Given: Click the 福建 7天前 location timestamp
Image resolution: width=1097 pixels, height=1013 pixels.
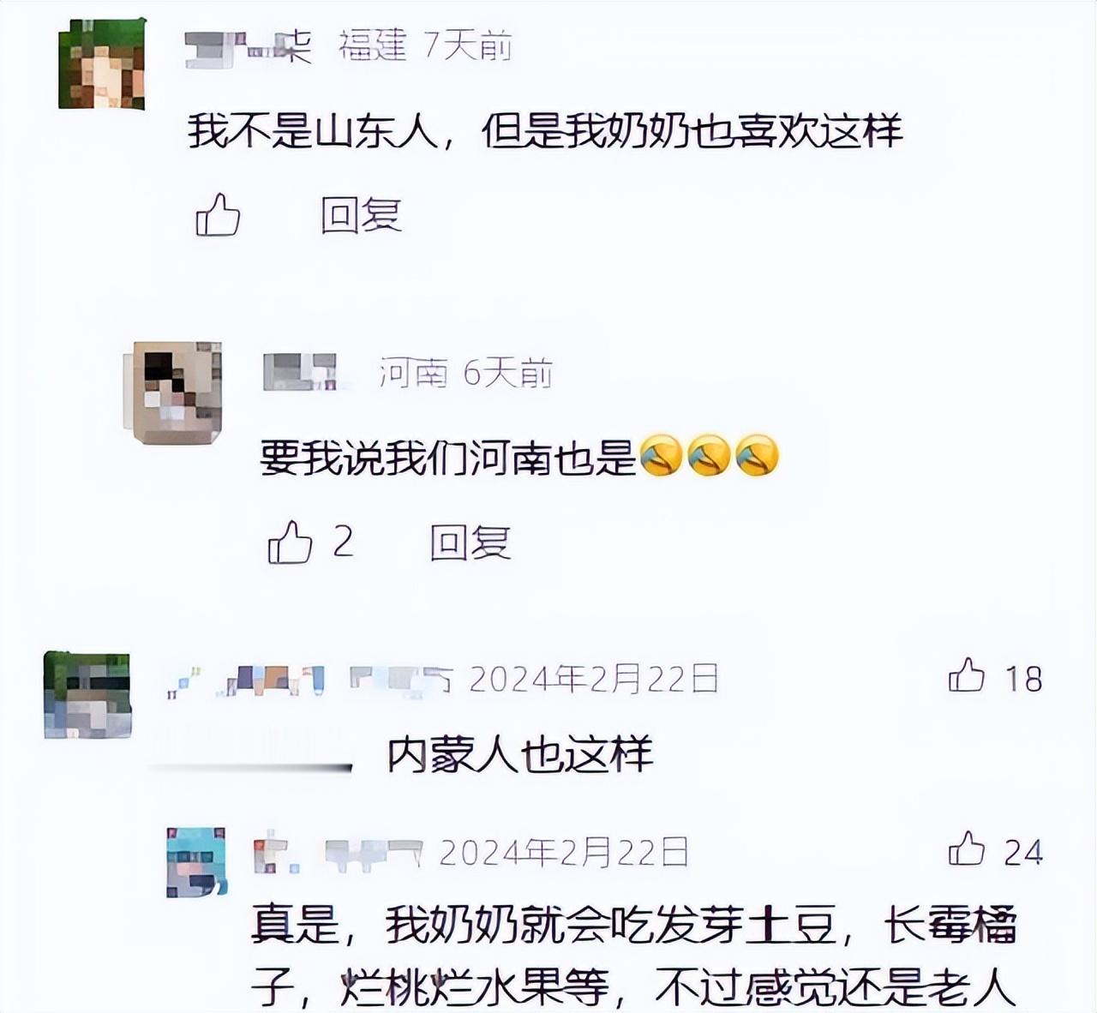Looking at the screenshot, I should coord(426,45).
